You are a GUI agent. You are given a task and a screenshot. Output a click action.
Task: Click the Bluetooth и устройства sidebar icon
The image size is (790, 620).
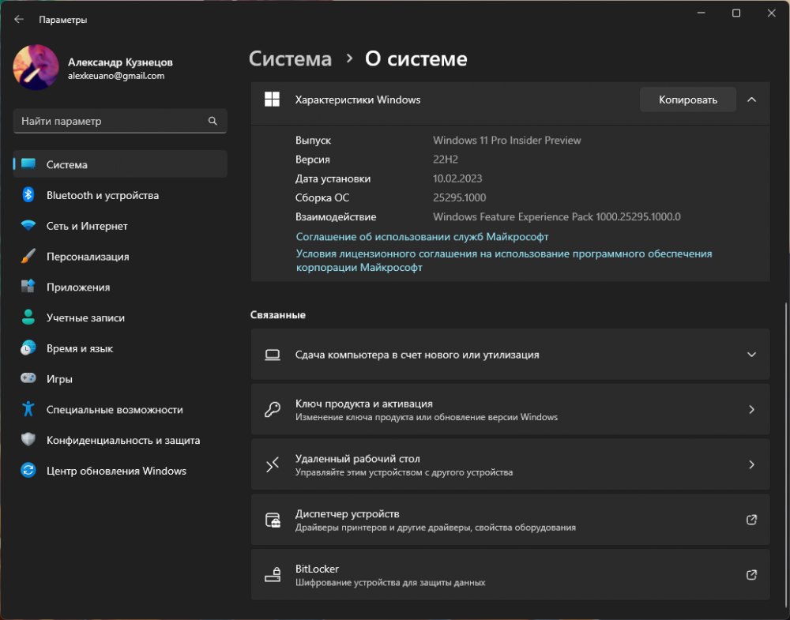[28, 195]
